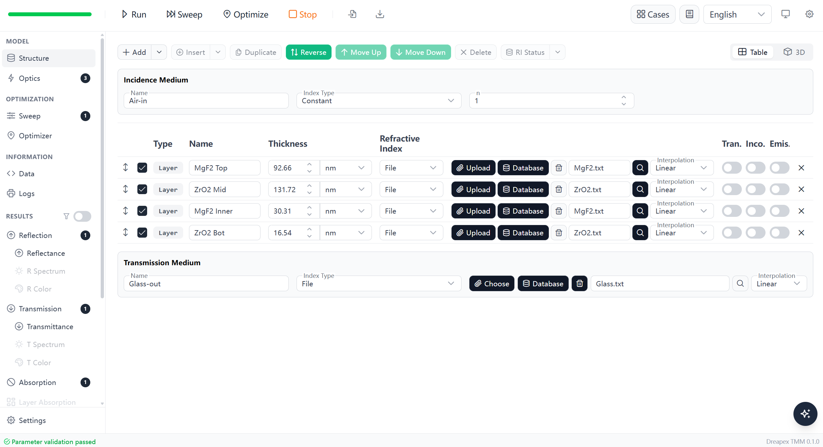Open the English language dropdown
The image size is (823, 447).
[737, 14]
